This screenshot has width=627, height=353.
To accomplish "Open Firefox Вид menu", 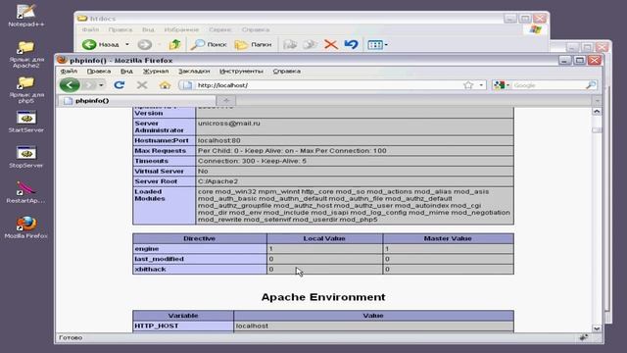I will coord(126,71).
